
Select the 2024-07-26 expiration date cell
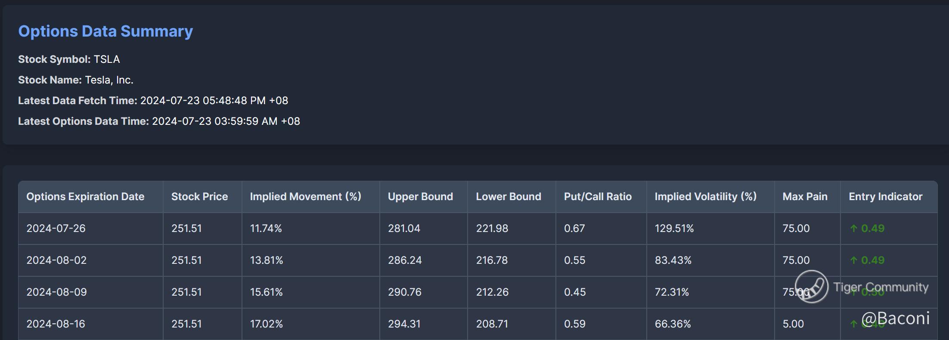click(x=56, y=229)
